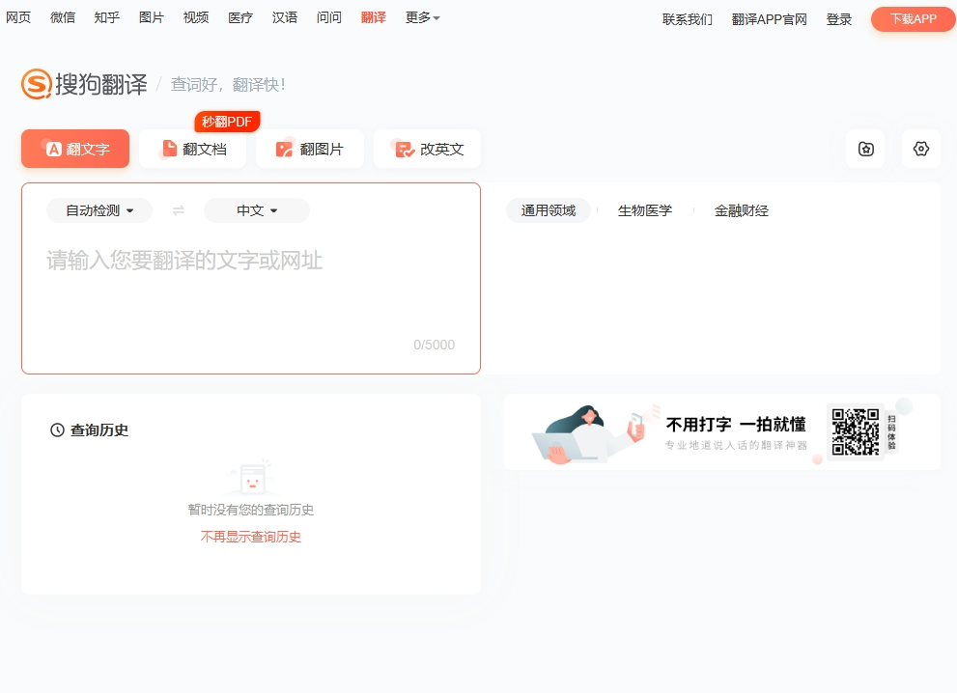Select the 金融财经 domain option

(741, 210)
